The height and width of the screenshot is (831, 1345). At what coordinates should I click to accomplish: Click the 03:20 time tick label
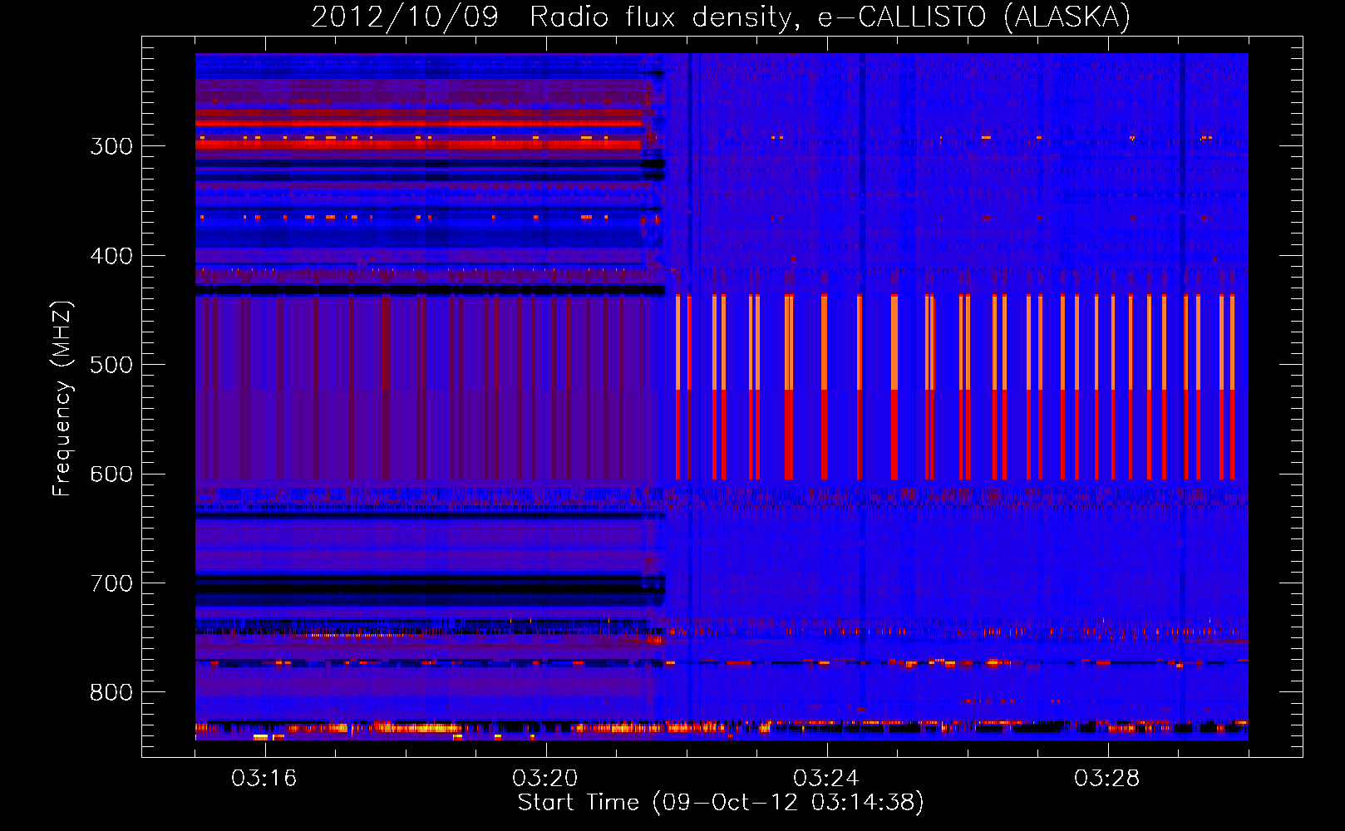[545, 779]
